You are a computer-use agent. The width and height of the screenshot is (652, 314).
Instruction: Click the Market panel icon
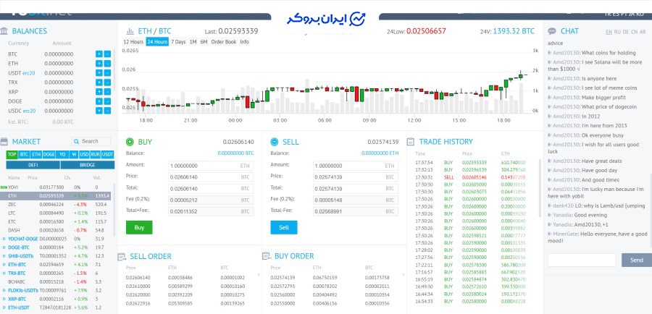4,142
